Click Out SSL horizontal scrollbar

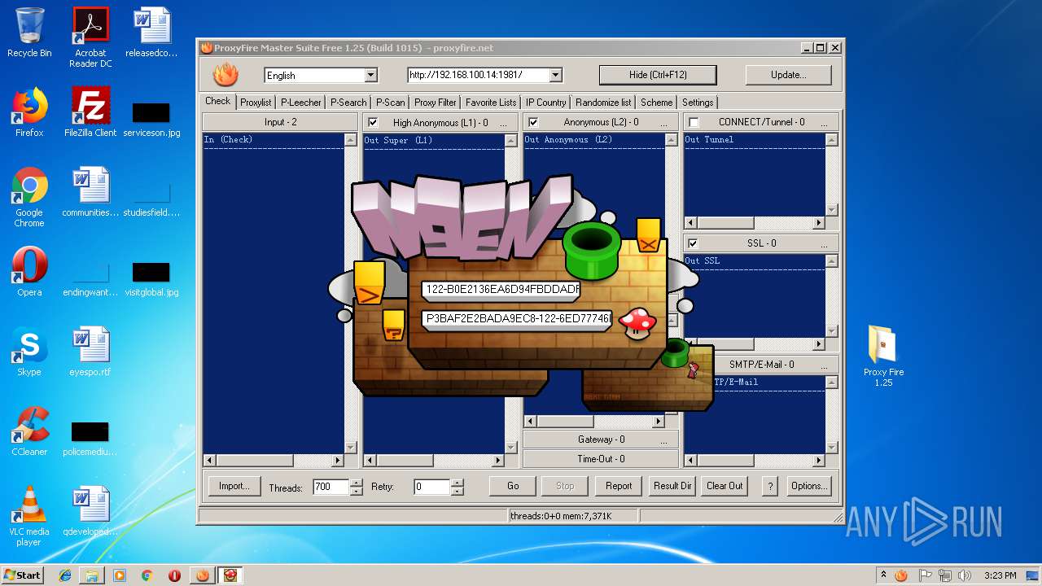point(755,343)
